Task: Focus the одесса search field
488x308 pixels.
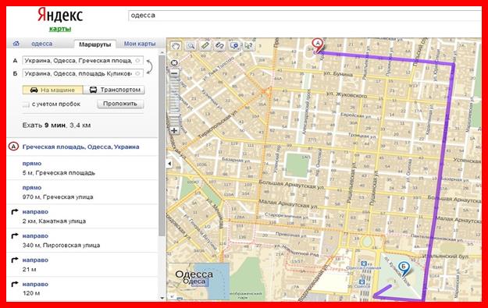Action: 305,16
